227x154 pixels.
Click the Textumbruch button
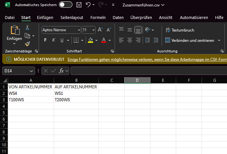click(x=180, y=30)
